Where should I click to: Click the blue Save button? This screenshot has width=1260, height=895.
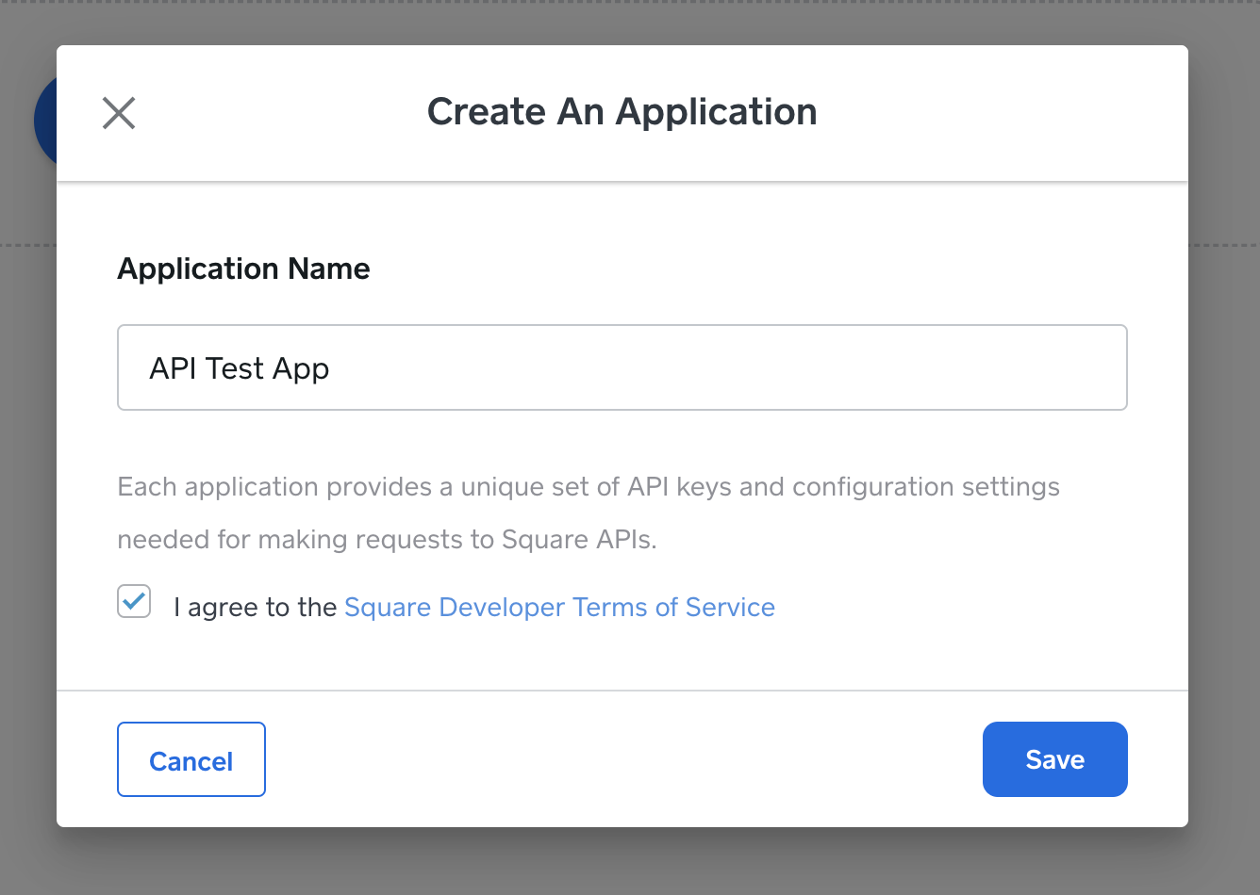tap(1054, 759)
